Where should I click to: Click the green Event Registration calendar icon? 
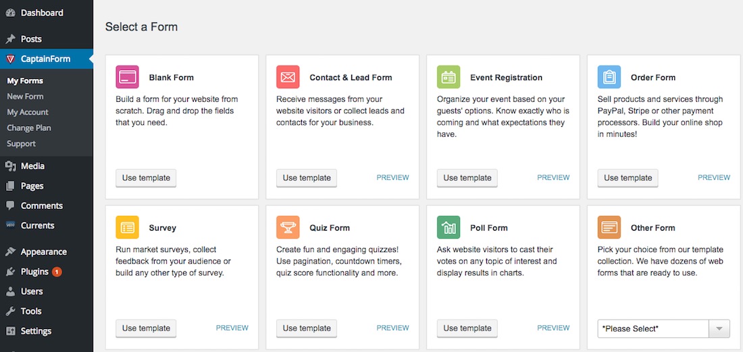coord(449,78)
